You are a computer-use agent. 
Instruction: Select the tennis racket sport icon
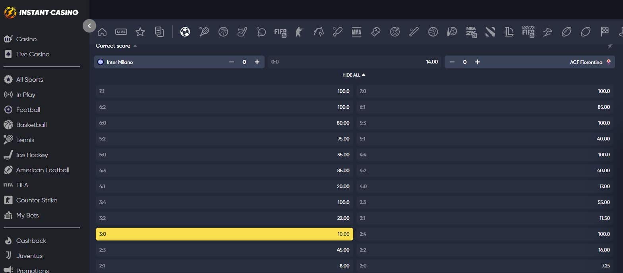pos(204,32)
